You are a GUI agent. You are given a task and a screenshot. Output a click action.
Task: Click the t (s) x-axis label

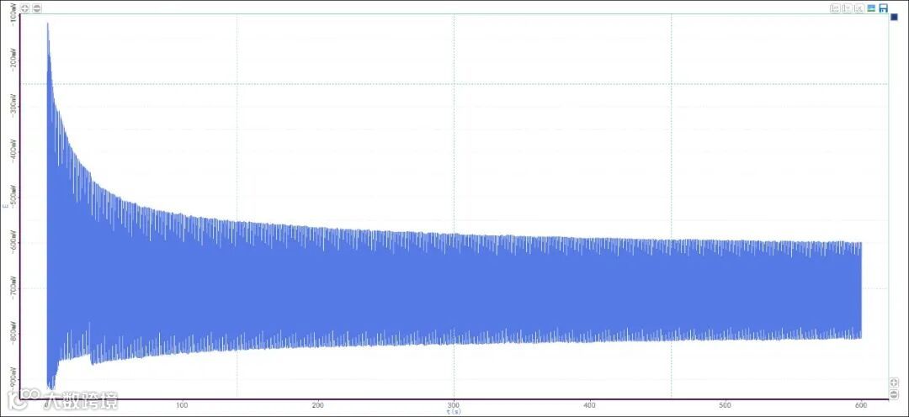(x=454, y=412)
